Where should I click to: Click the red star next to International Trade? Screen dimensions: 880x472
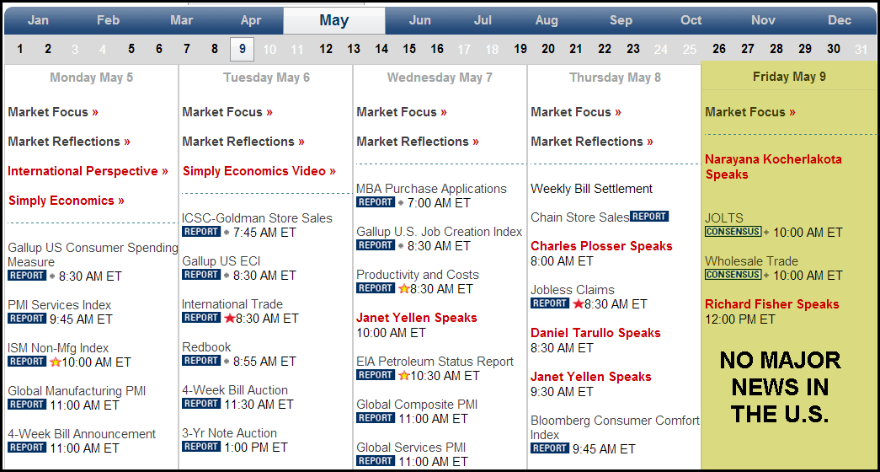[x=230, y=318]
